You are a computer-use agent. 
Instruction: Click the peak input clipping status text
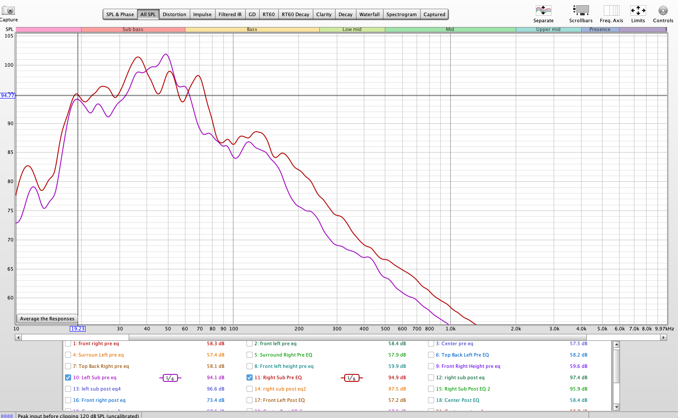pos(79,416)
